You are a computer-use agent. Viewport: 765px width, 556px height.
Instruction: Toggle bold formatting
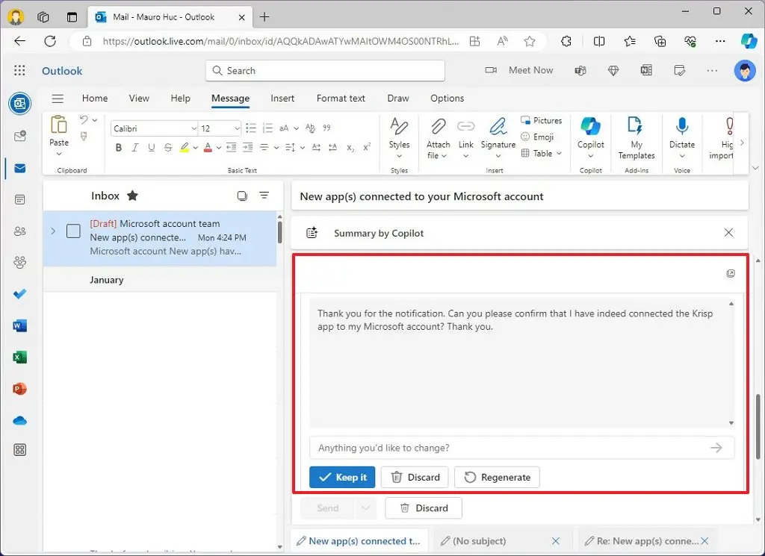click(x=118, y=148)
